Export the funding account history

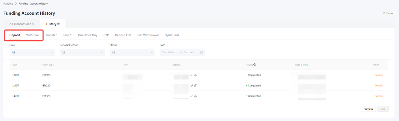point(389,13)
